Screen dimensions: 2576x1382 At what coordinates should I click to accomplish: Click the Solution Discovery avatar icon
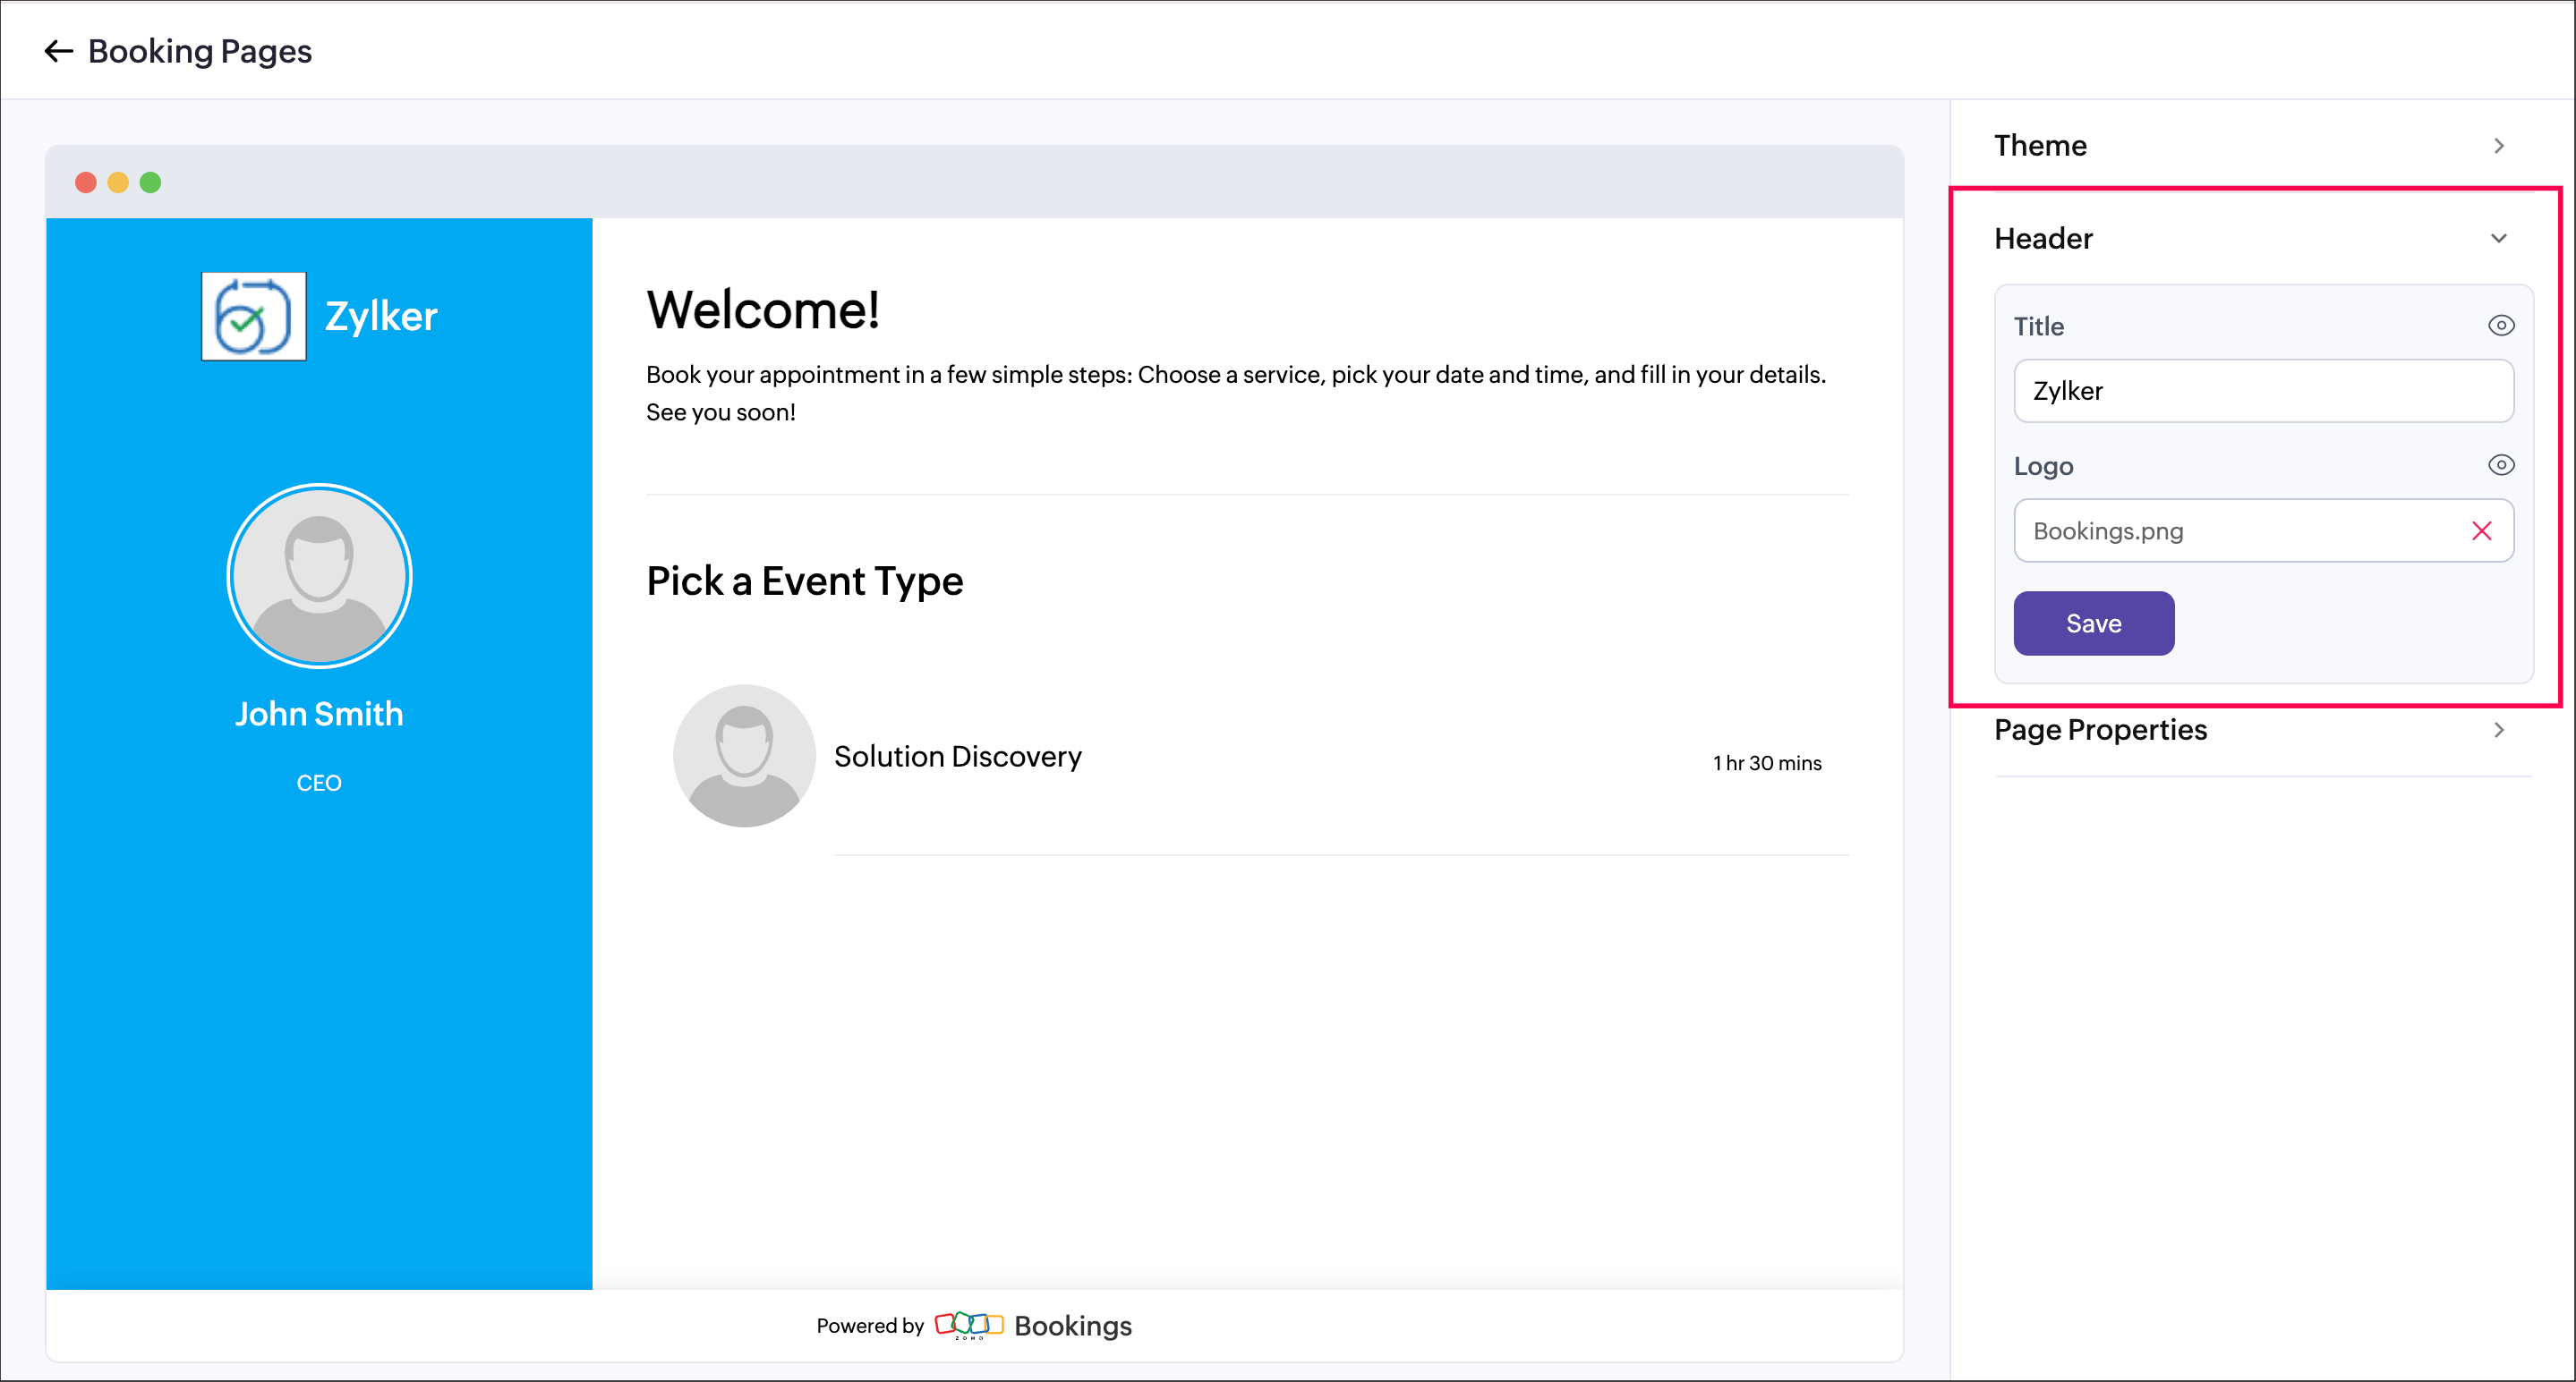pos(744,756)
